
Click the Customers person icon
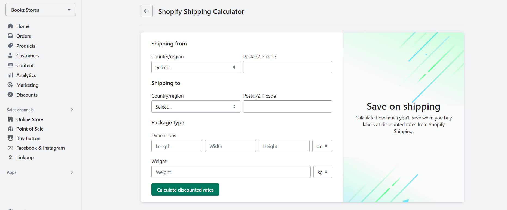[10, 55]
